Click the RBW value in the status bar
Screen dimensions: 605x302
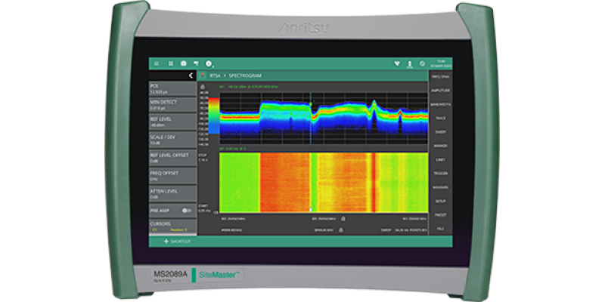click(x=231, y=230)
